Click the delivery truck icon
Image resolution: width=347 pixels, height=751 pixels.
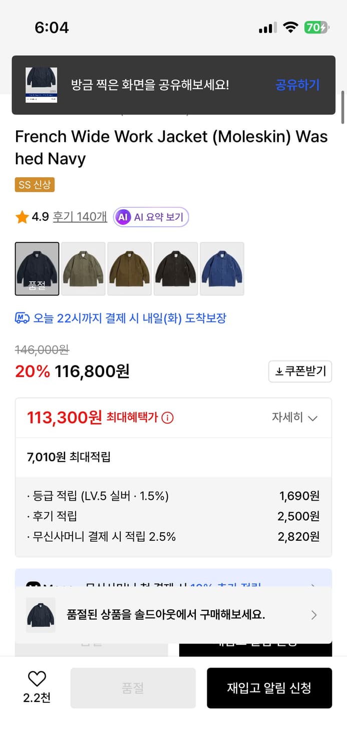coord(20,318)
